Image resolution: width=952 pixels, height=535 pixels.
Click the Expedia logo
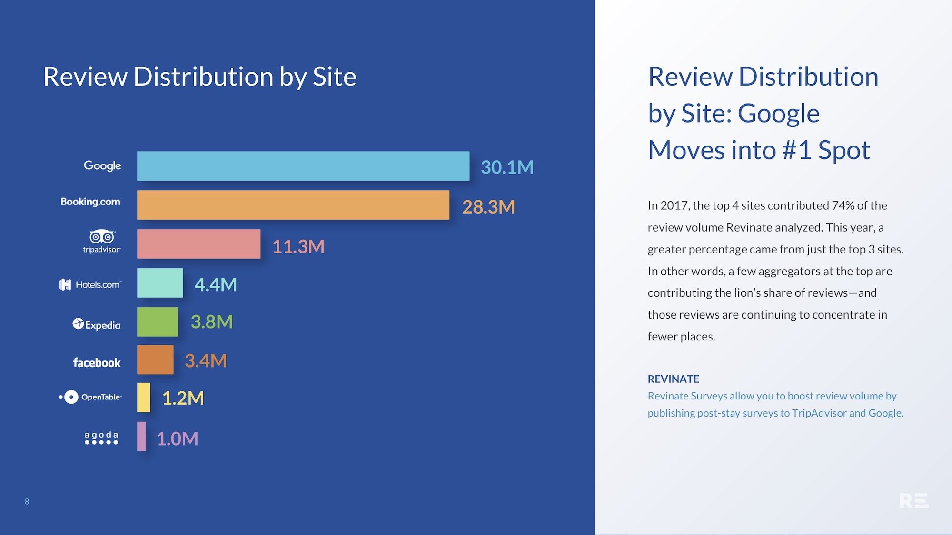[x=96, y=324]
